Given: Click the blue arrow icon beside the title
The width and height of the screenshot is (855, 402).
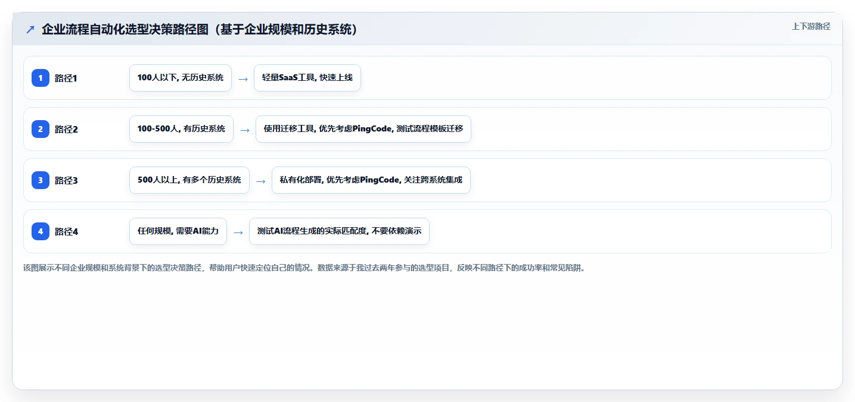Looking at the screenshot, I should [x=30, y=29].
